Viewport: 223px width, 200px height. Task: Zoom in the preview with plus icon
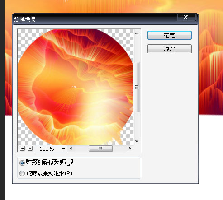pos(30,149)
